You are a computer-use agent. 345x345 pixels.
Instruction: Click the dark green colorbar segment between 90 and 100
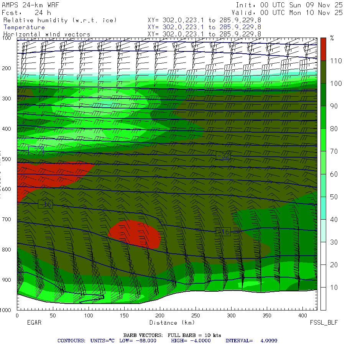[x=323, y=95]
